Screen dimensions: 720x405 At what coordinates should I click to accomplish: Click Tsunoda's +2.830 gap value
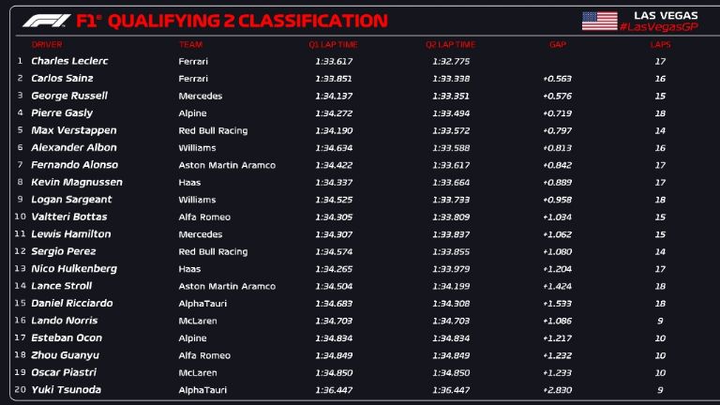pyautogui.click(x=557, y=390)
